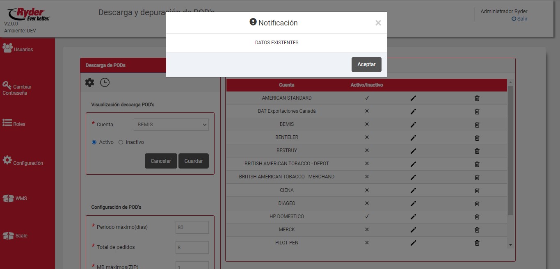Click the gear settings icon in Descarga de PODs
The width and height of the screenshot is (560, 269).
coord(89,82)
